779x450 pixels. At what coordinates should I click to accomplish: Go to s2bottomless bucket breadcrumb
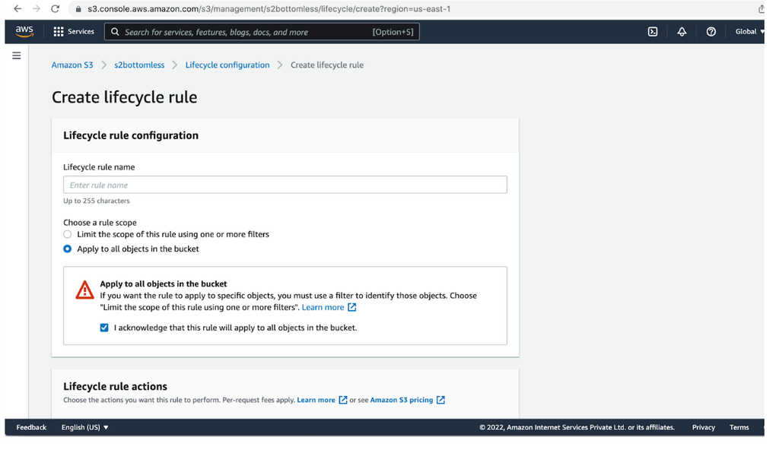coord(139,65)
